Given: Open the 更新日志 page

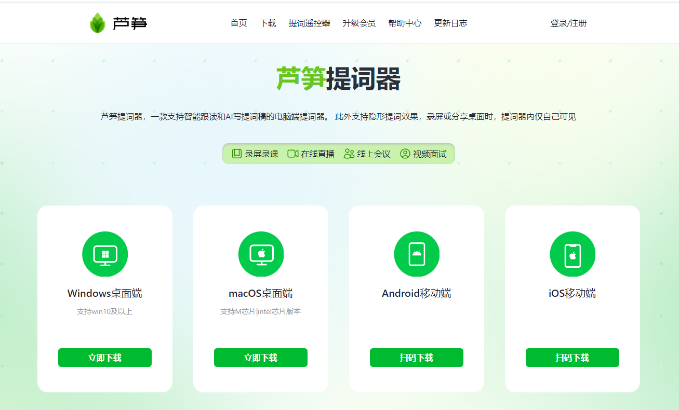Looking at the screenshot, I should point(450,23).
